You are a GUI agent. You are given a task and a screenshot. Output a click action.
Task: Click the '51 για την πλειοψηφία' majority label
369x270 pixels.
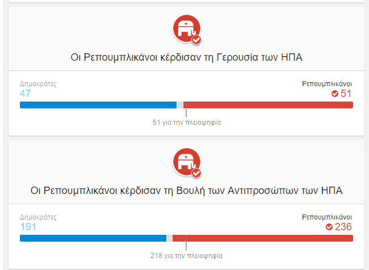187,123
